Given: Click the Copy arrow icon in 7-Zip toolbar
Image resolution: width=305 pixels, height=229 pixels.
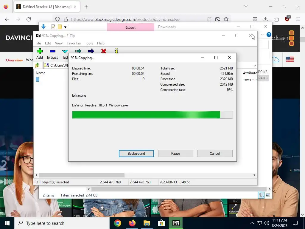Looking at the screenshot, I should pyautogui.click(x=78, y=51).
